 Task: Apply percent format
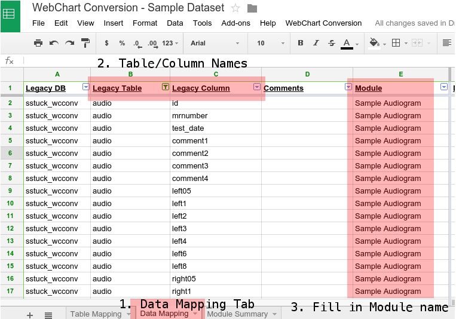122,43
